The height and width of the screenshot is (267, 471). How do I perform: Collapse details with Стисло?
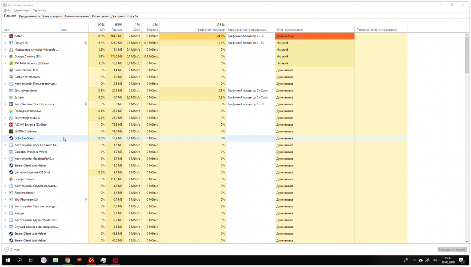point(12,249)
